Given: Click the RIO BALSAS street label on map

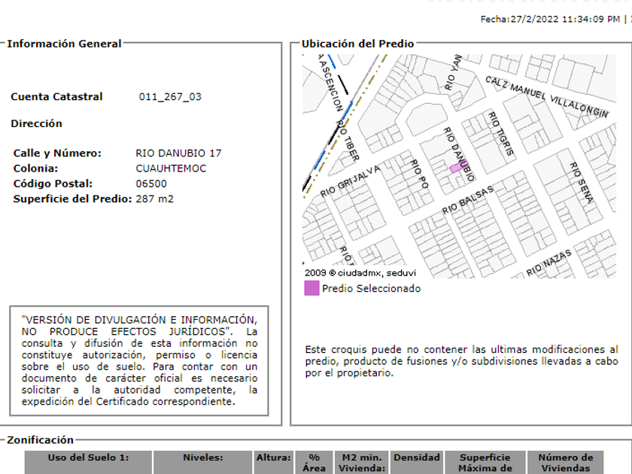Looking at the screenshot, I should point(467,200).
